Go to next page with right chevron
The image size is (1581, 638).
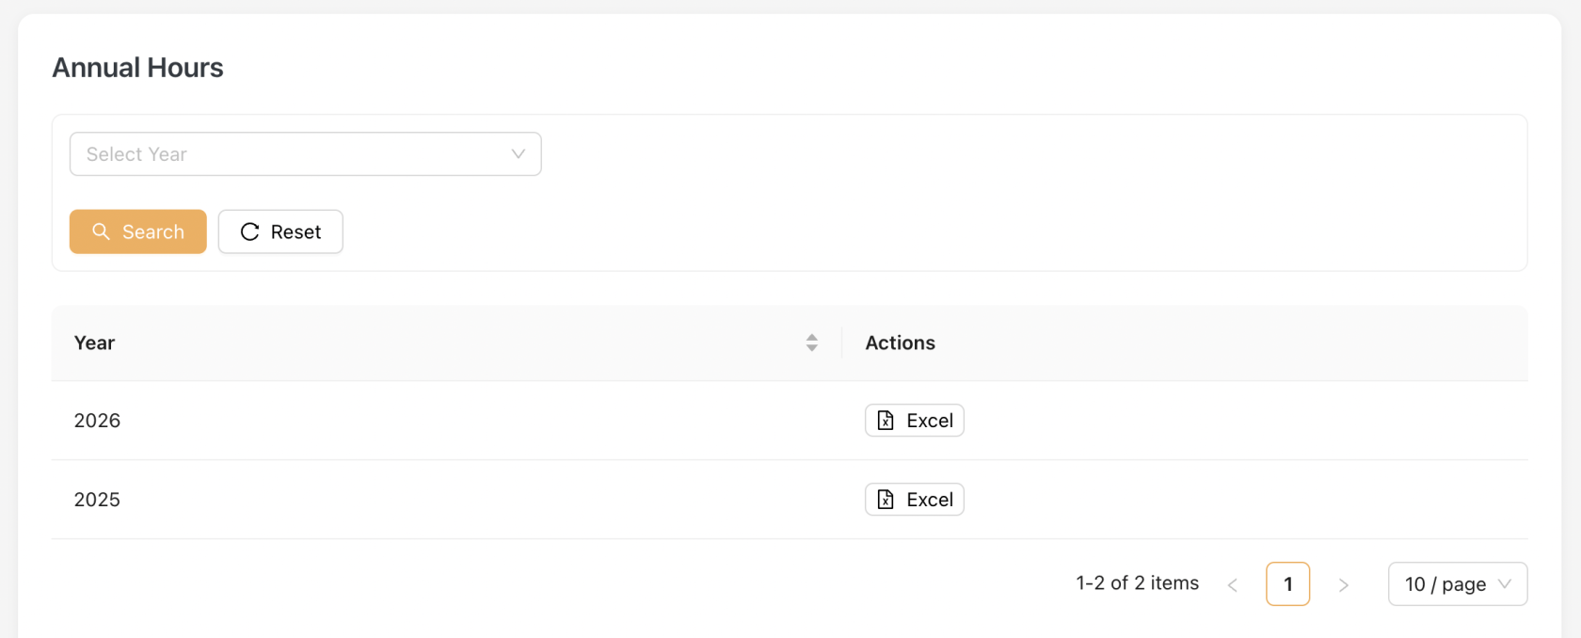click(x=1344, y=584)
